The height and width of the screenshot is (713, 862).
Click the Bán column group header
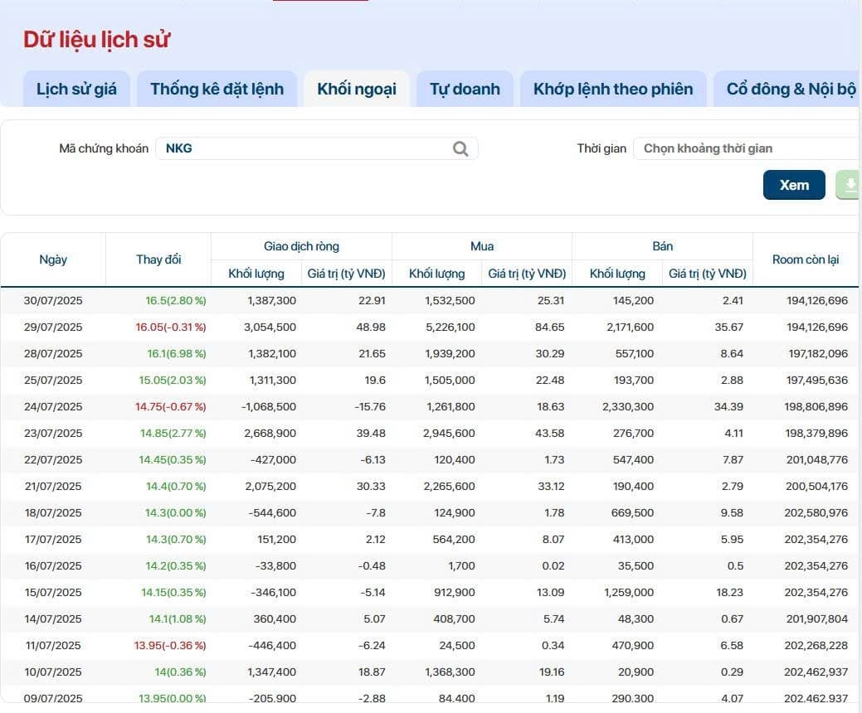click(x=662, y=246)
